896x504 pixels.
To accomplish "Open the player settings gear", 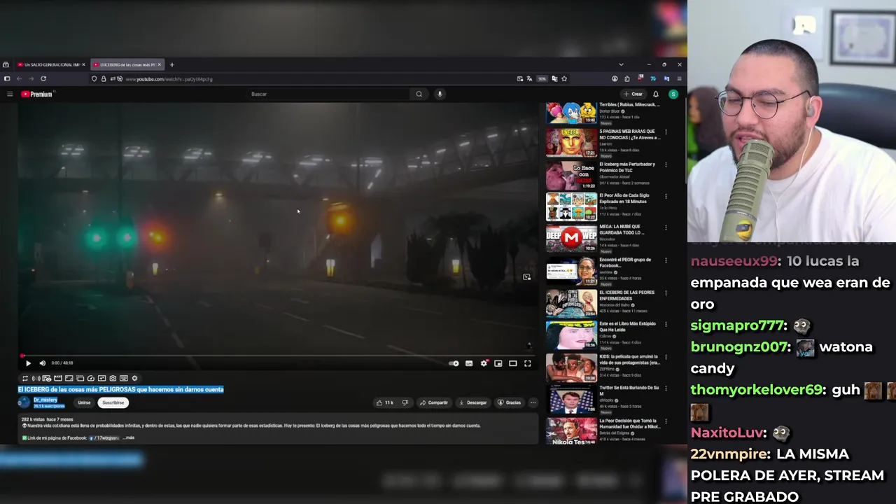I will click(x=484, y=363).
